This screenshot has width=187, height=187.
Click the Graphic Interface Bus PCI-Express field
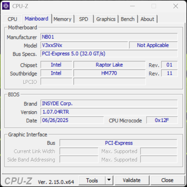click(118, 143)
